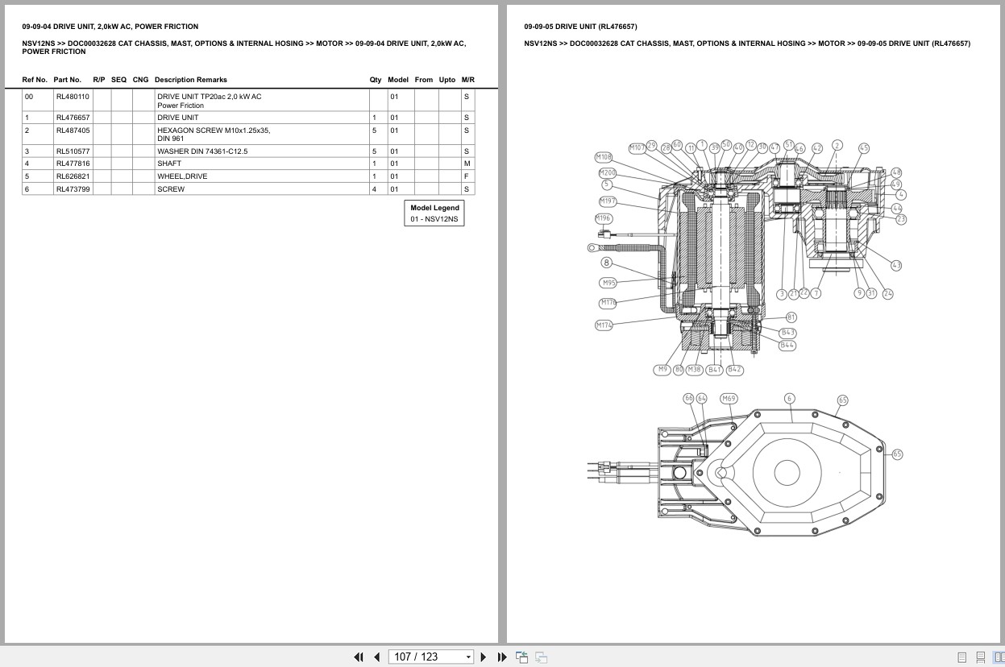Viewport: 1005px width, 667px height.
Task: Click heading 09-09-04 DRIVE UNIT, 2,0kW AC
Action: pos(110,27)
